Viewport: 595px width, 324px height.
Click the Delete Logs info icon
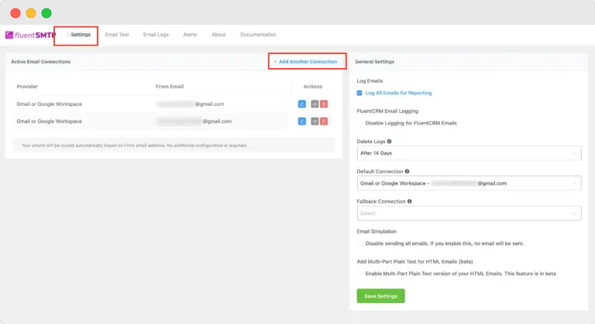[389, 142]
